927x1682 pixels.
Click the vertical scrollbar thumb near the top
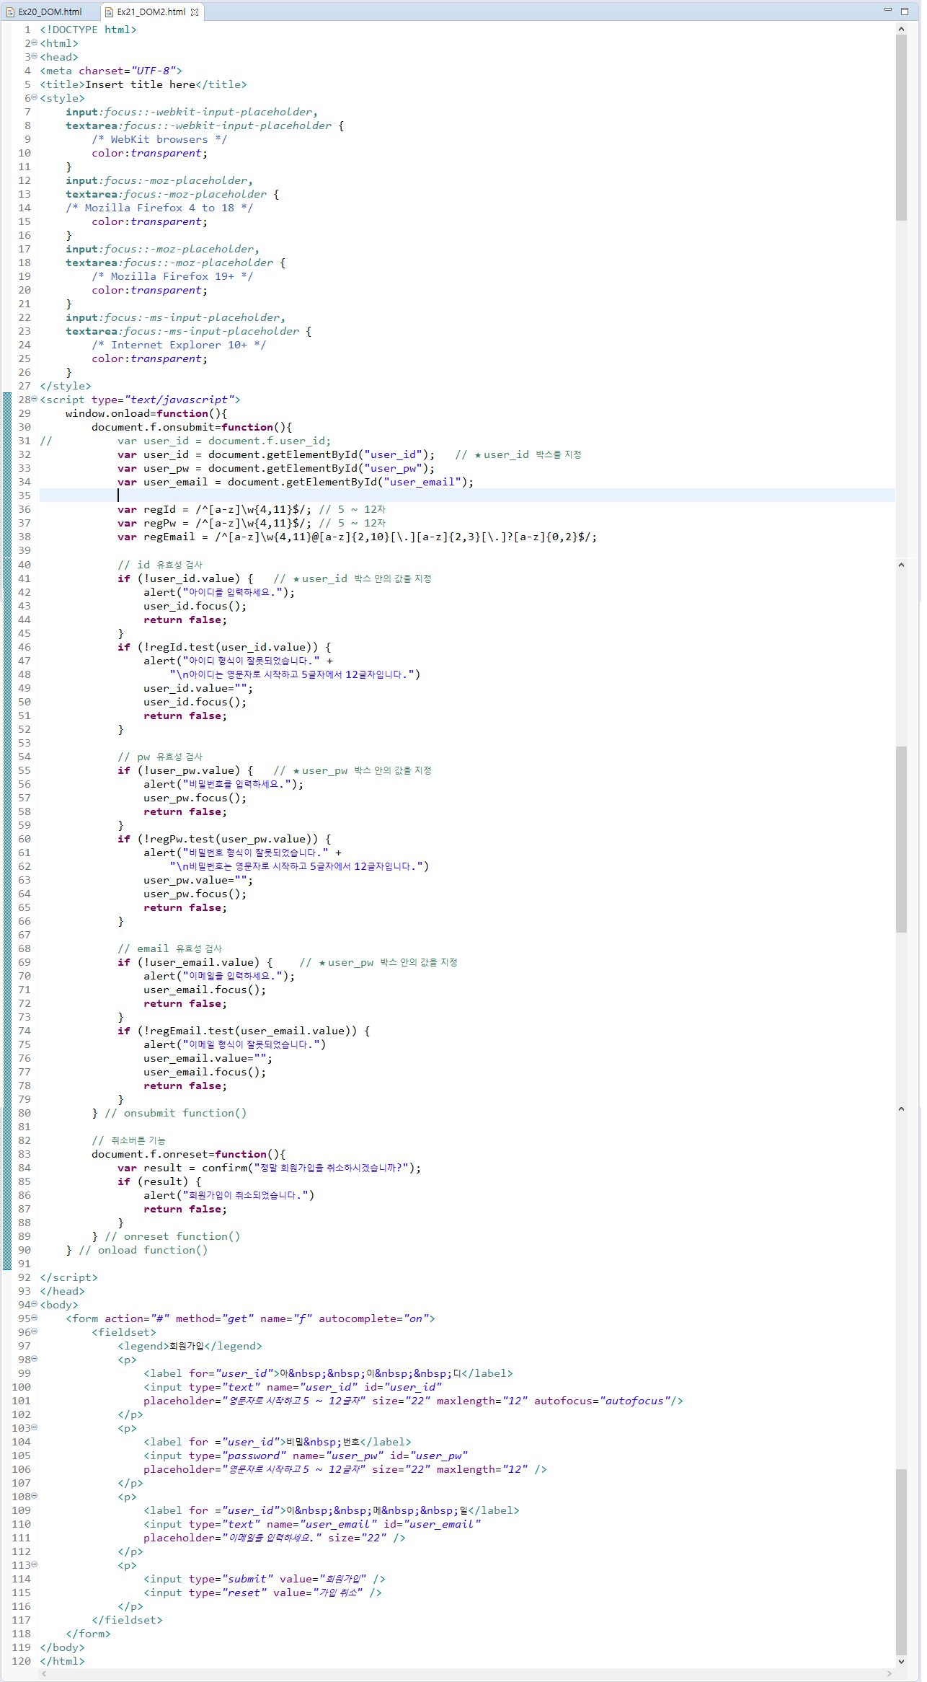pyautogui.click(x=901, y=127)
